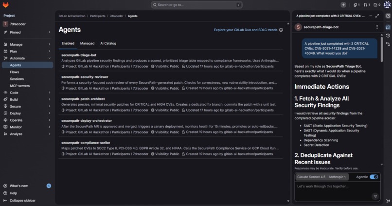This screenshot has height=206, width=392.
Task: Open the GitLab logo homepage
Action: [x=5, y=5]
